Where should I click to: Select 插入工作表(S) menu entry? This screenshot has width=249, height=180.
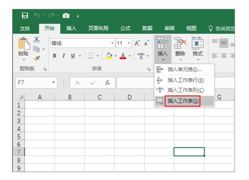(x=184, y=101)
